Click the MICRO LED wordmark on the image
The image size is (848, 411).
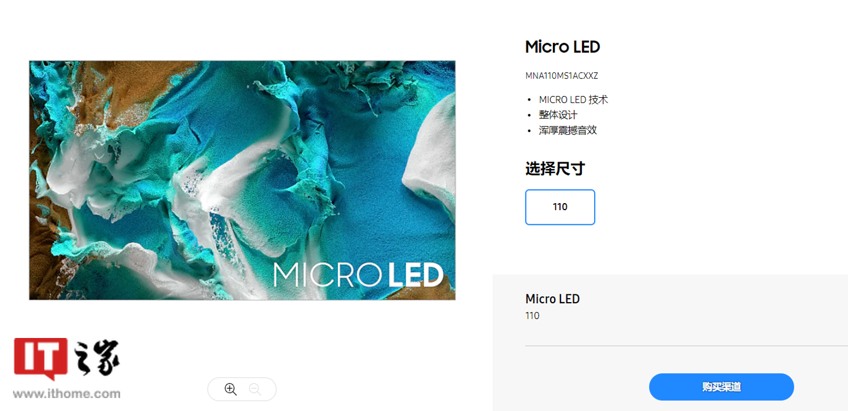[358, 275]
